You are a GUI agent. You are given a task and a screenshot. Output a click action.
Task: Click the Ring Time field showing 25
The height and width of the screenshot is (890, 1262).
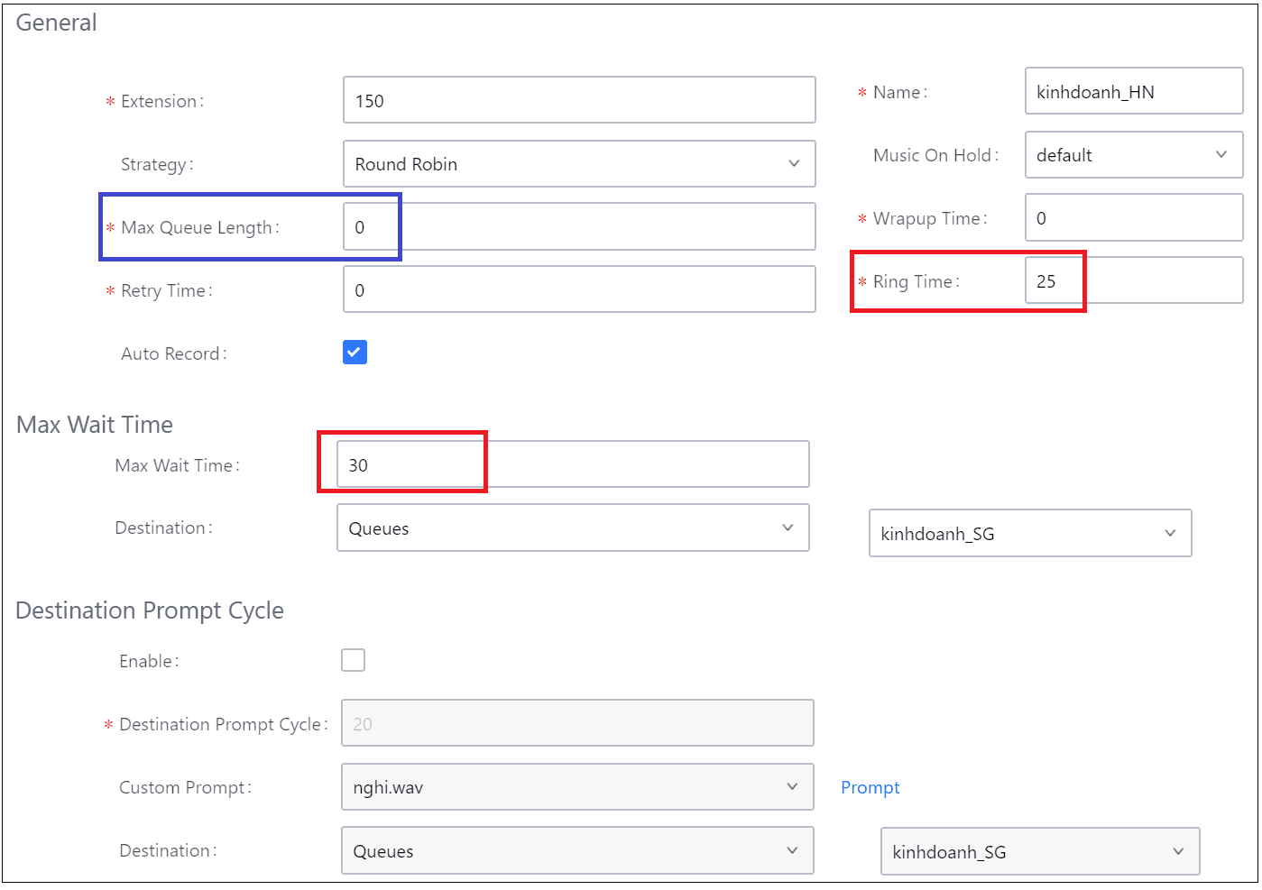tap(1133, 281)
